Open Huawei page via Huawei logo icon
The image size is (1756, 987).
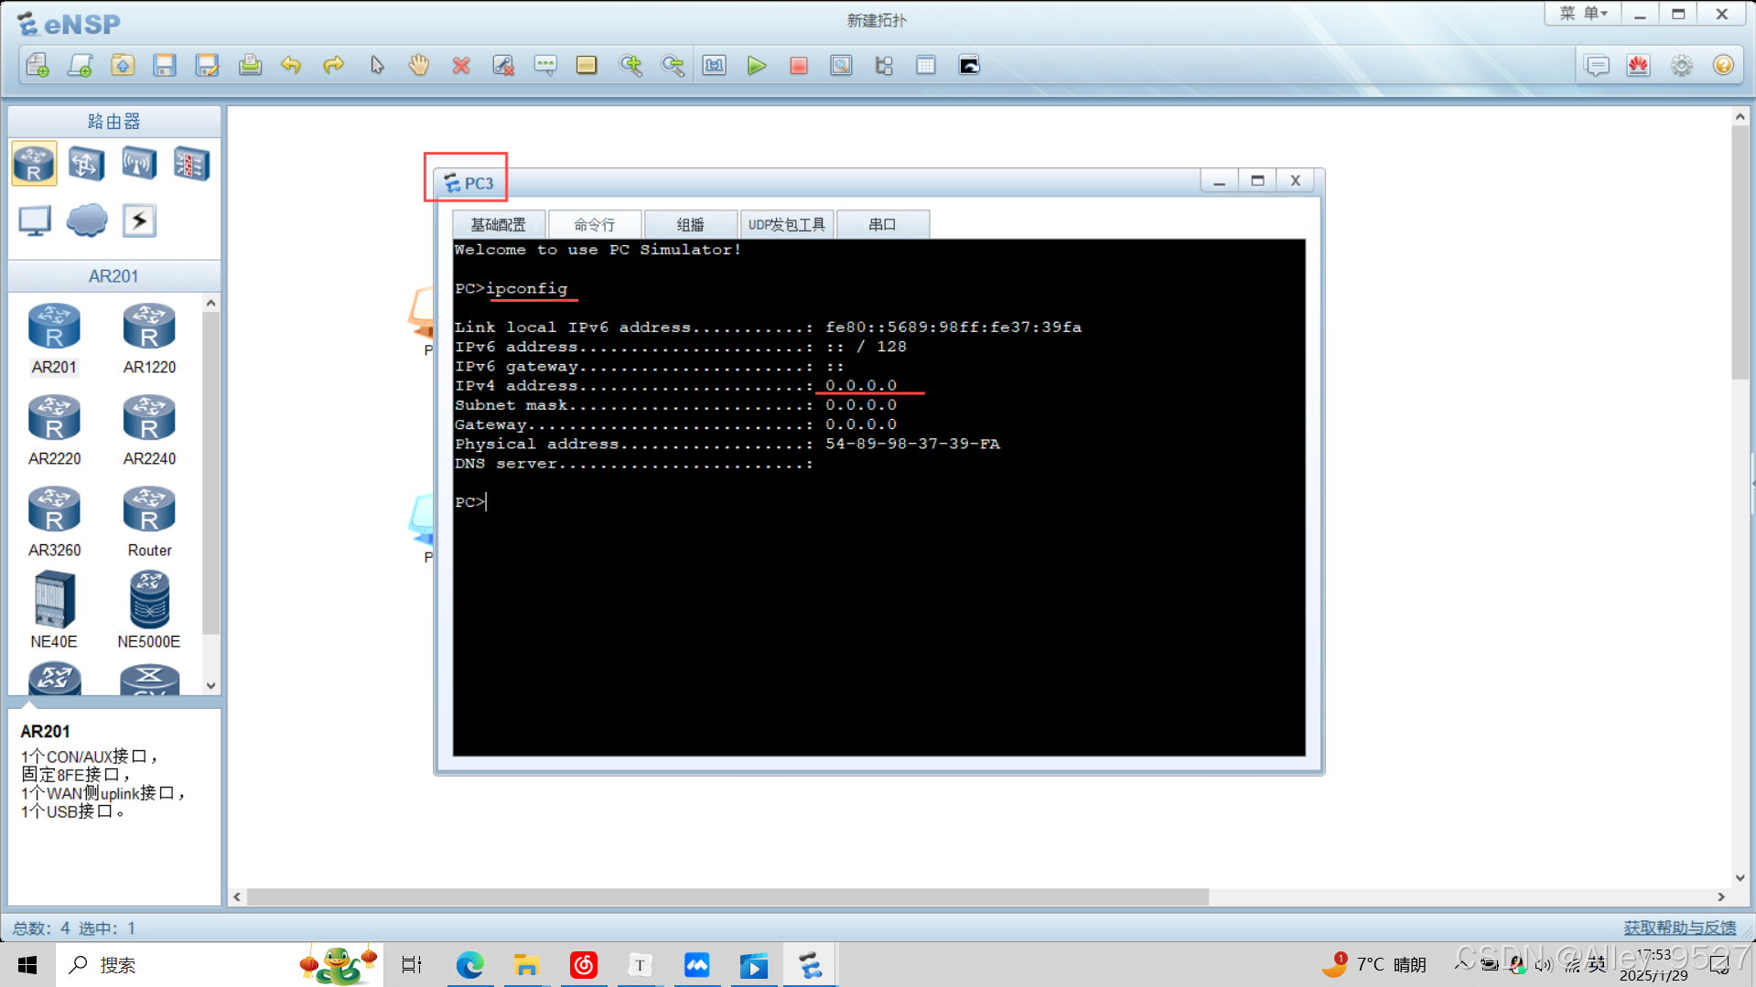pyautogui.click(x=1639, y=65)
